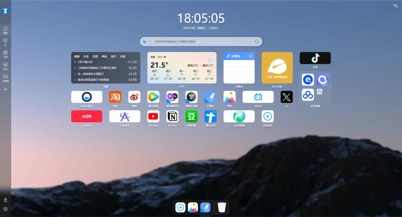
Task: Open the 办公 office category in sidebar
Action: tap(5, 66)
